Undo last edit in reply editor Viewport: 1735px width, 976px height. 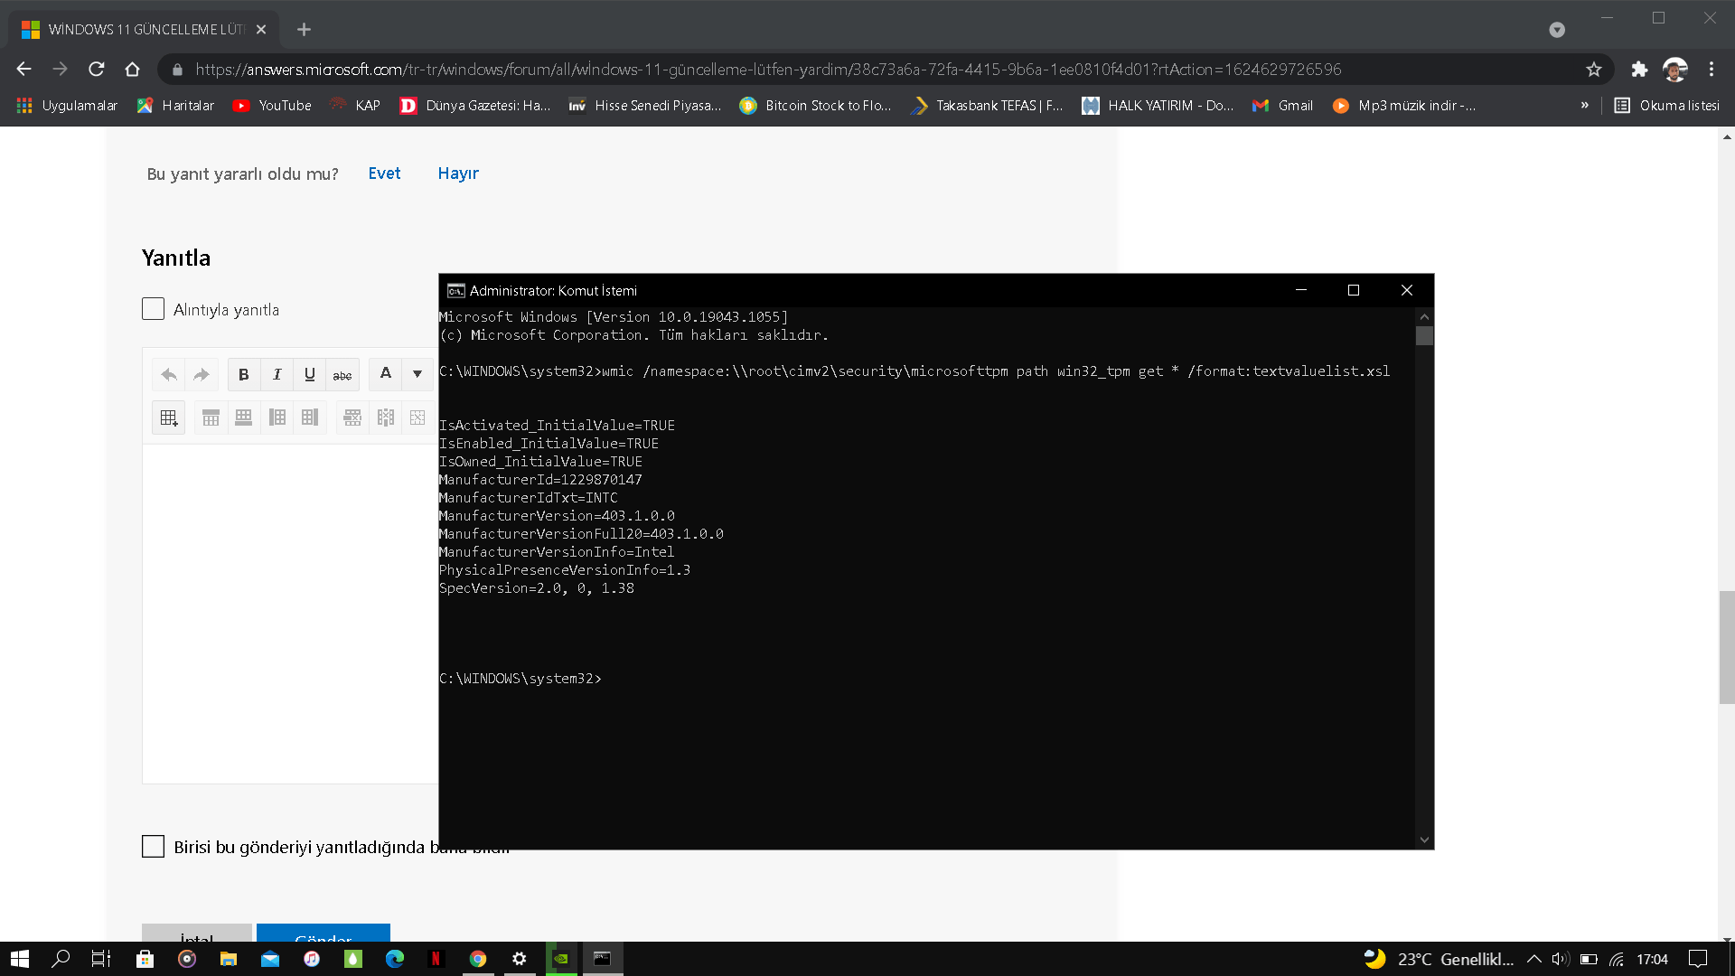pos(169,374)
